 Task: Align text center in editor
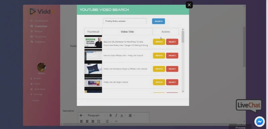[87, 121]
